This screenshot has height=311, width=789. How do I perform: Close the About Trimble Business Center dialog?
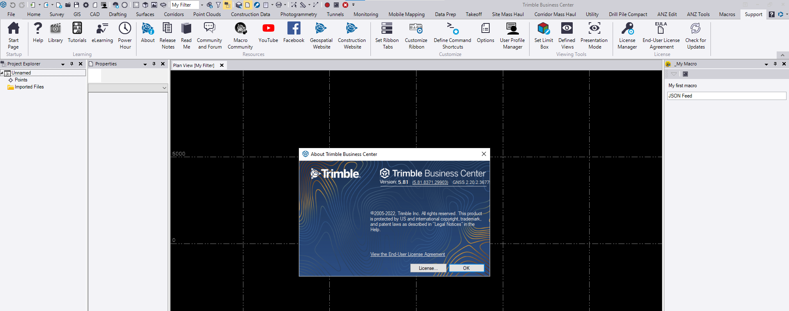(484, 154)
